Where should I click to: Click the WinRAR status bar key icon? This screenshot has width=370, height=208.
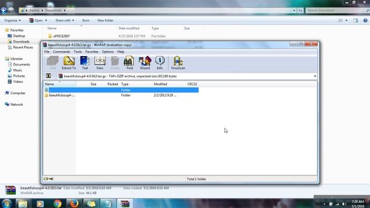coord(51,179)
